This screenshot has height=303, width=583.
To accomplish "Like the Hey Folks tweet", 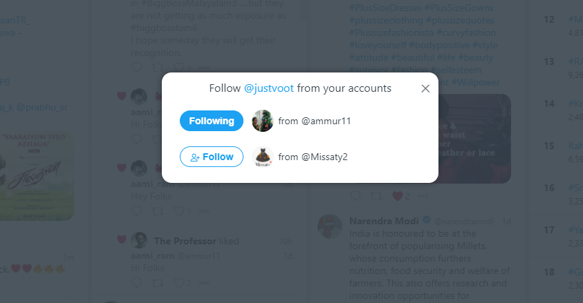I will 179,211.
